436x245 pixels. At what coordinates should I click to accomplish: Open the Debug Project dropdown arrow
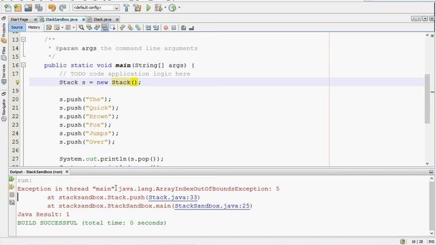tap(165, 7)
